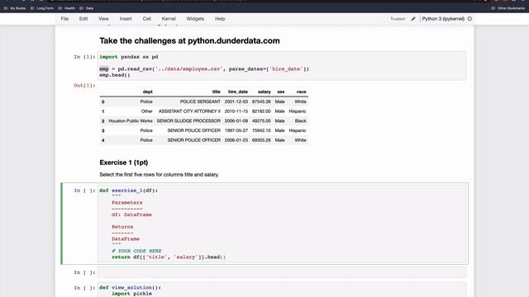
Task: Click the salary column header
Action: 264,92
